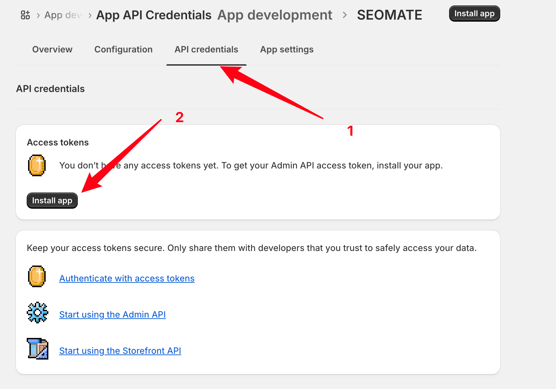Click the apps grid icon in the breadcrumb bar
The width and height of the screenshot is (556, 389).
coord(25,15)
